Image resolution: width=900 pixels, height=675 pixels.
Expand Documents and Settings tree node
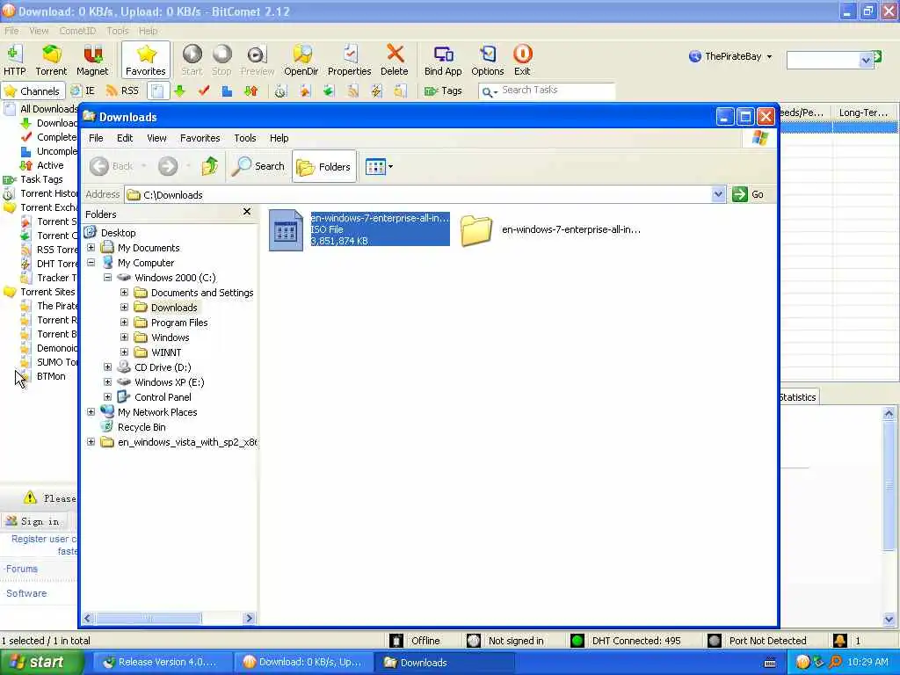pos(124,292)
